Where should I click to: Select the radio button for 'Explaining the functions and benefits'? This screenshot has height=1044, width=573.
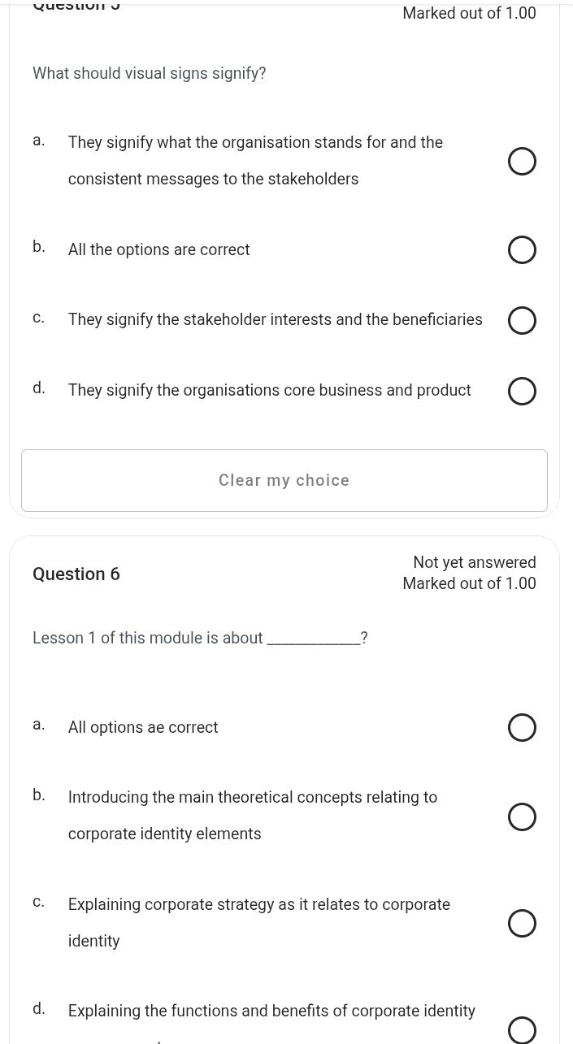coord(522,1029)
